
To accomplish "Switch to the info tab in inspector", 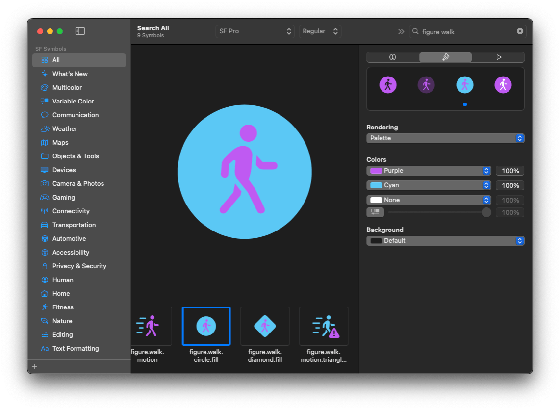I will pos(392,57).
